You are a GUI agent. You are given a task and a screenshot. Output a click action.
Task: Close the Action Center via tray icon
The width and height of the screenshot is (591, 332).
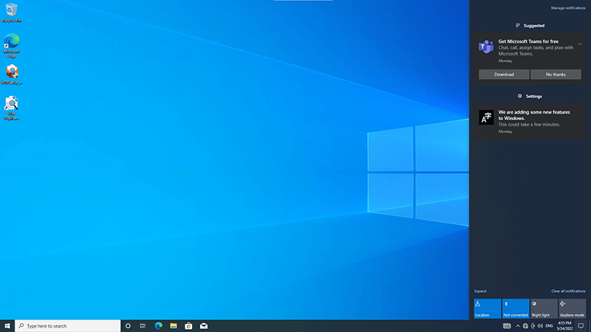click(x=581, y=326)
